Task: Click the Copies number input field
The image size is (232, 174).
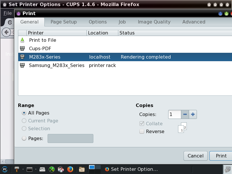Action: click(175, 115)
